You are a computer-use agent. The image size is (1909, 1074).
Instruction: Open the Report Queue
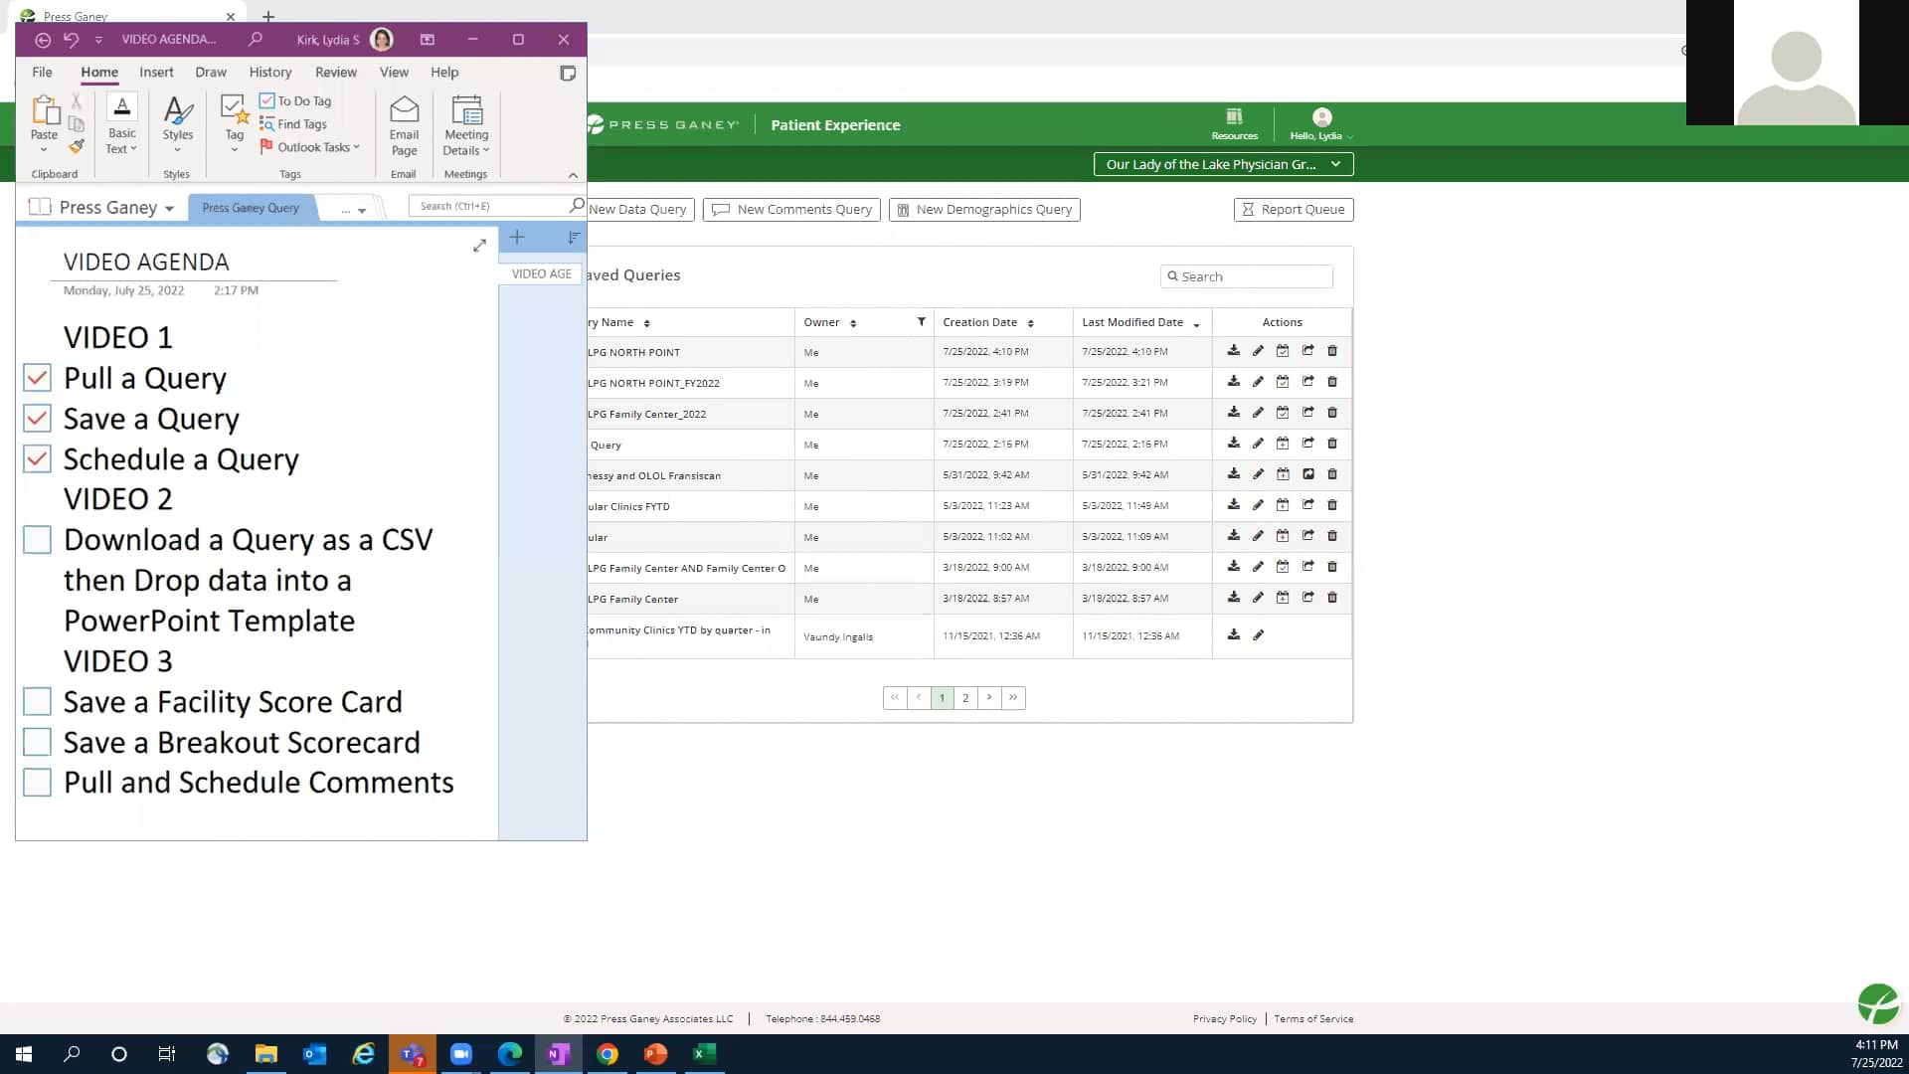[1294, 209]
